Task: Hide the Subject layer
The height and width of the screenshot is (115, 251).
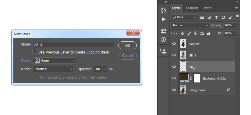Action: pyautogui.click(x=174, y=43)
